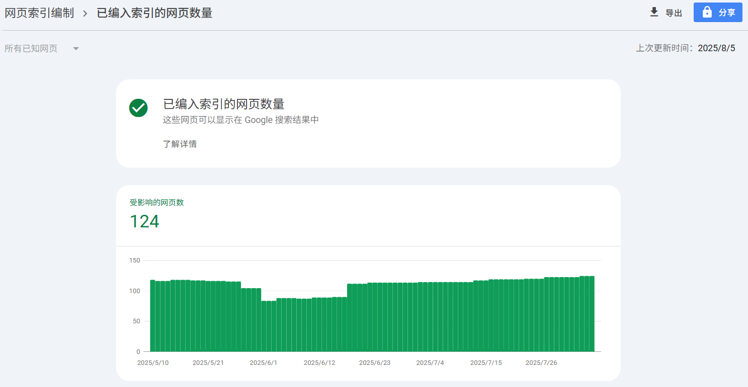Click the first bar of the chart
The width and height of the screenshot is (748, 387).
pyautogui.click(x=152, y=316)
